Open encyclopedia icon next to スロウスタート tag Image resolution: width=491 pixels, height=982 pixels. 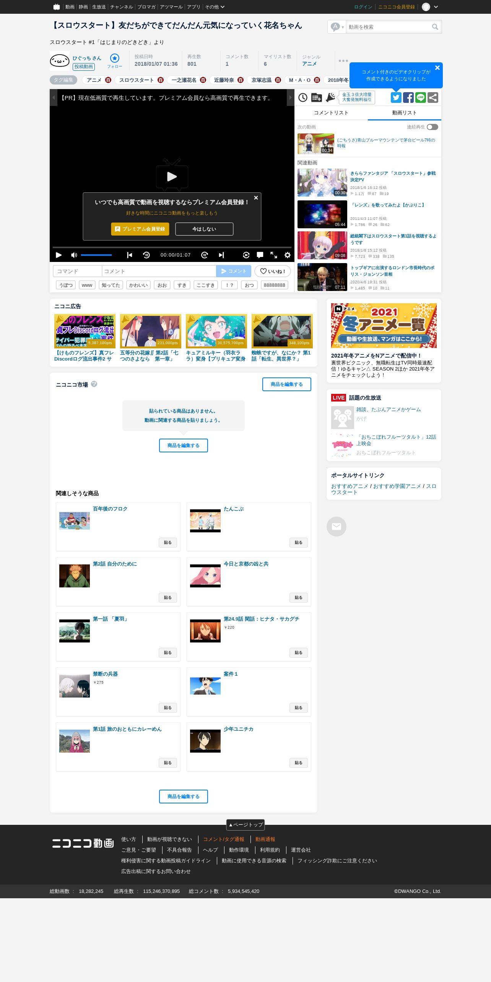(x=161, y=80)
